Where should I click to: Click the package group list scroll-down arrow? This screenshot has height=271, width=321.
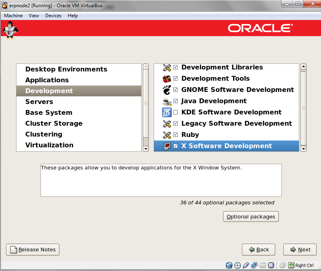303,149
